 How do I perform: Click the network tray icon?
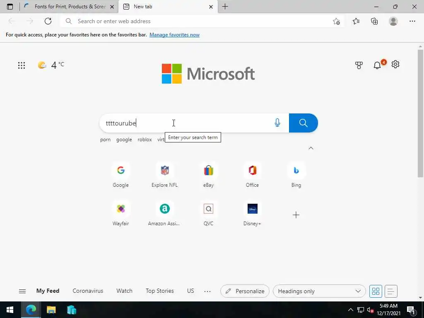361,310
